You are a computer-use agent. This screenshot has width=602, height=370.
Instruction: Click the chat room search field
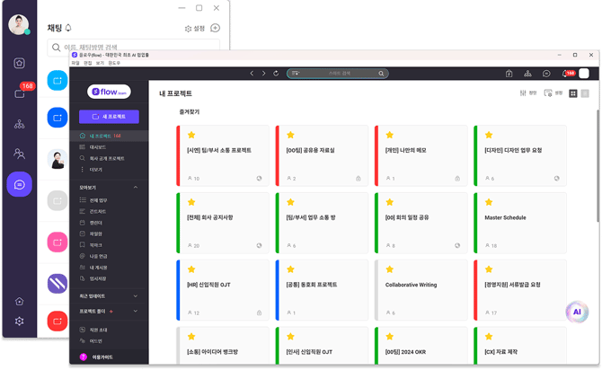[135, 48]
